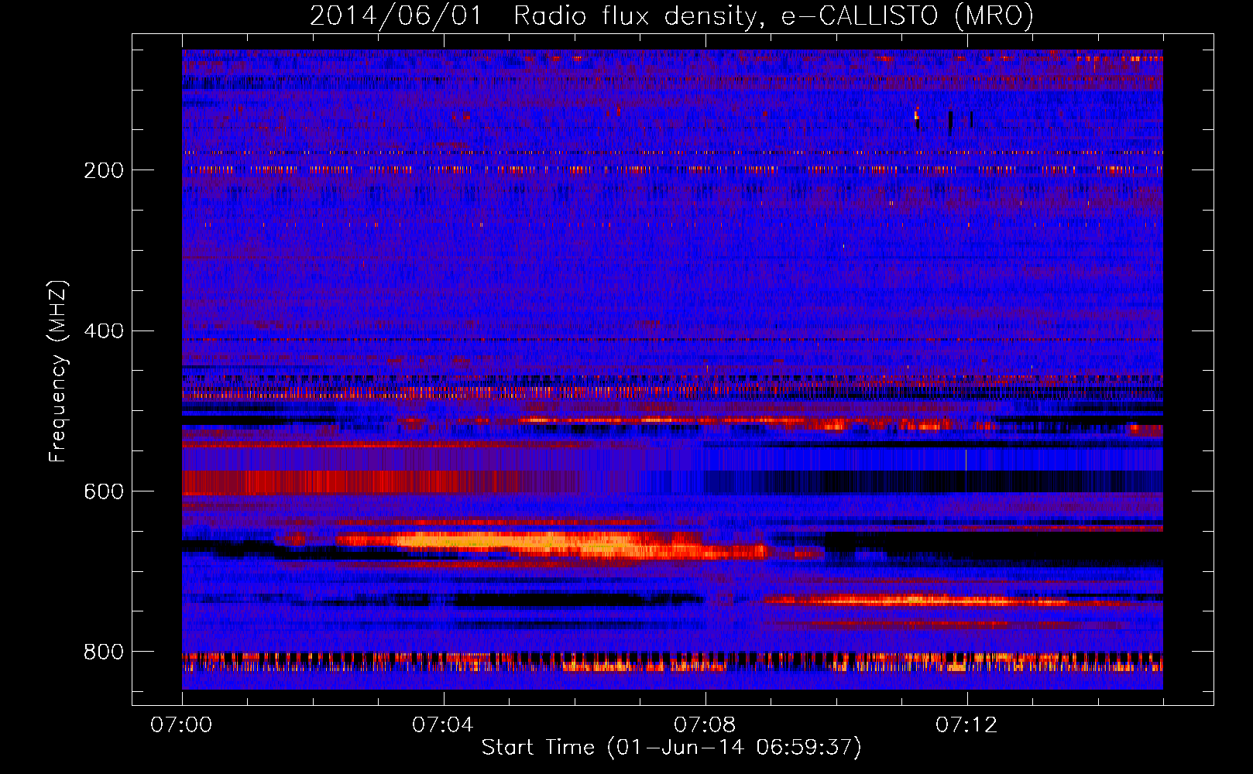Screen dimensions: 1253x774
Task: Click the 07:12 time tick label
Action: [x=966, y=725]
